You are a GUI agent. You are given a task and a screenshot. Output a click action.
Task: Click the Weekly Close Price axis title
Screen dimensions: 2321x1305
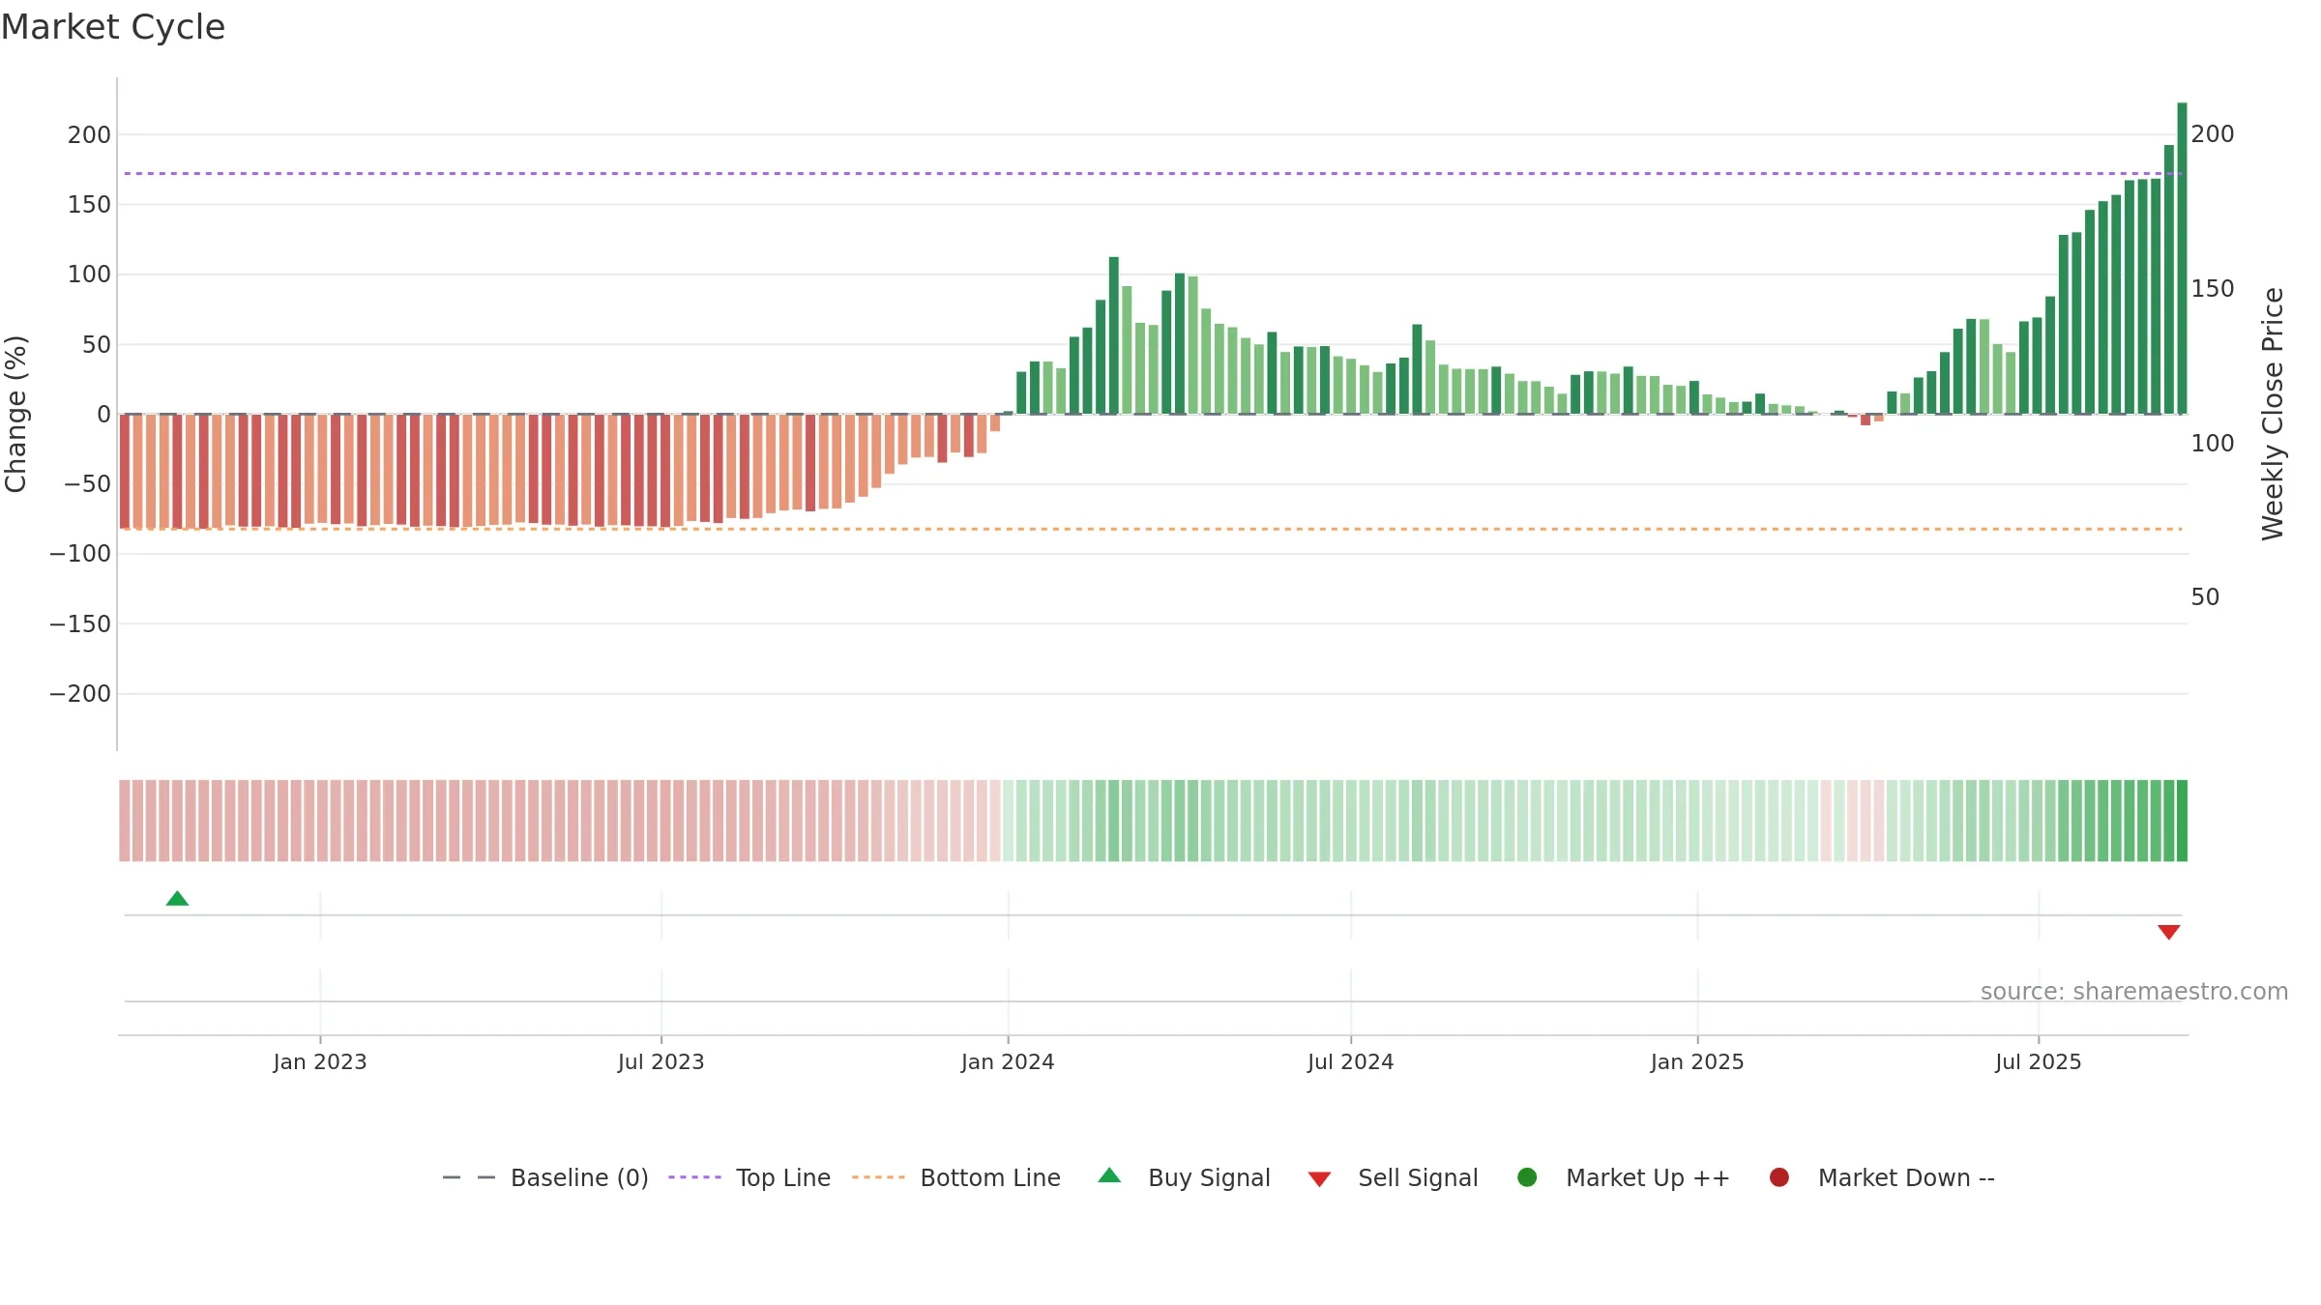pyautogui.click(x=2273, y=414)
